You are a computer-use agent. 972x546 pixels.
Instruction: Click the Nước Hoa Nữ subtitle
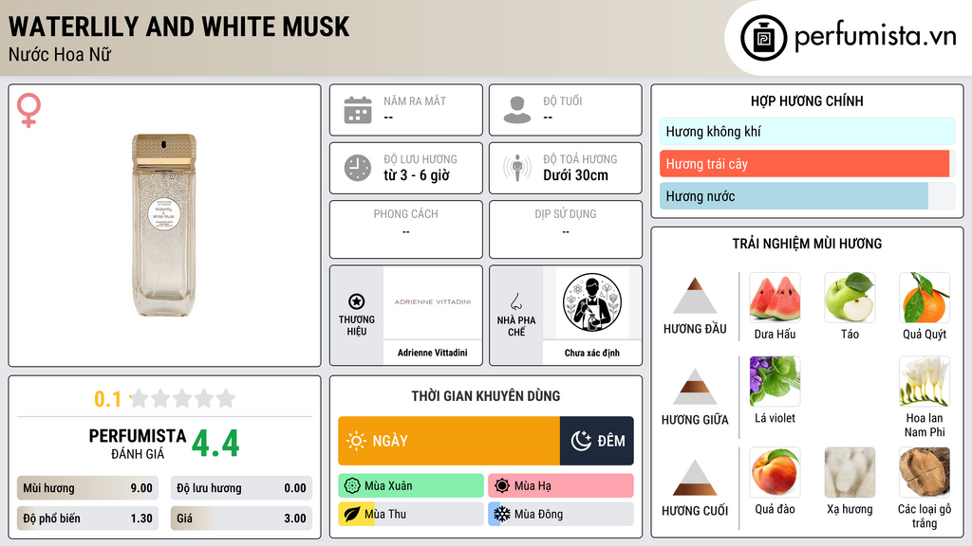click(x=60, y=54)
